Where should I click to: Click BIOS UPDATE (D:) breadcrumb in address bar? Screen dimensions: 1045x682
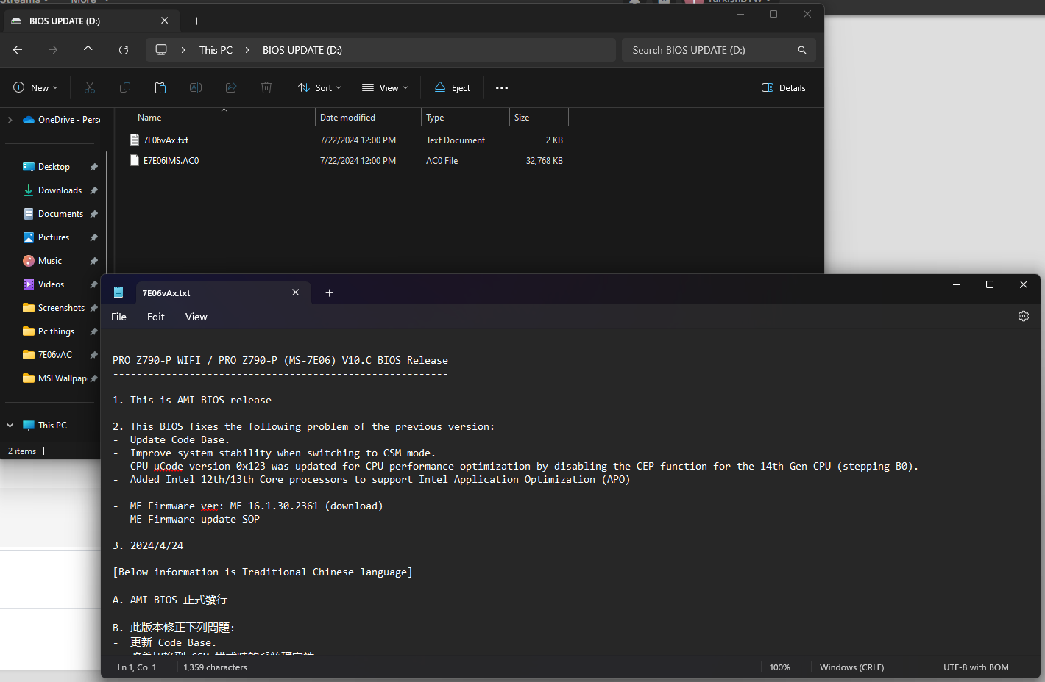[302, 50]
